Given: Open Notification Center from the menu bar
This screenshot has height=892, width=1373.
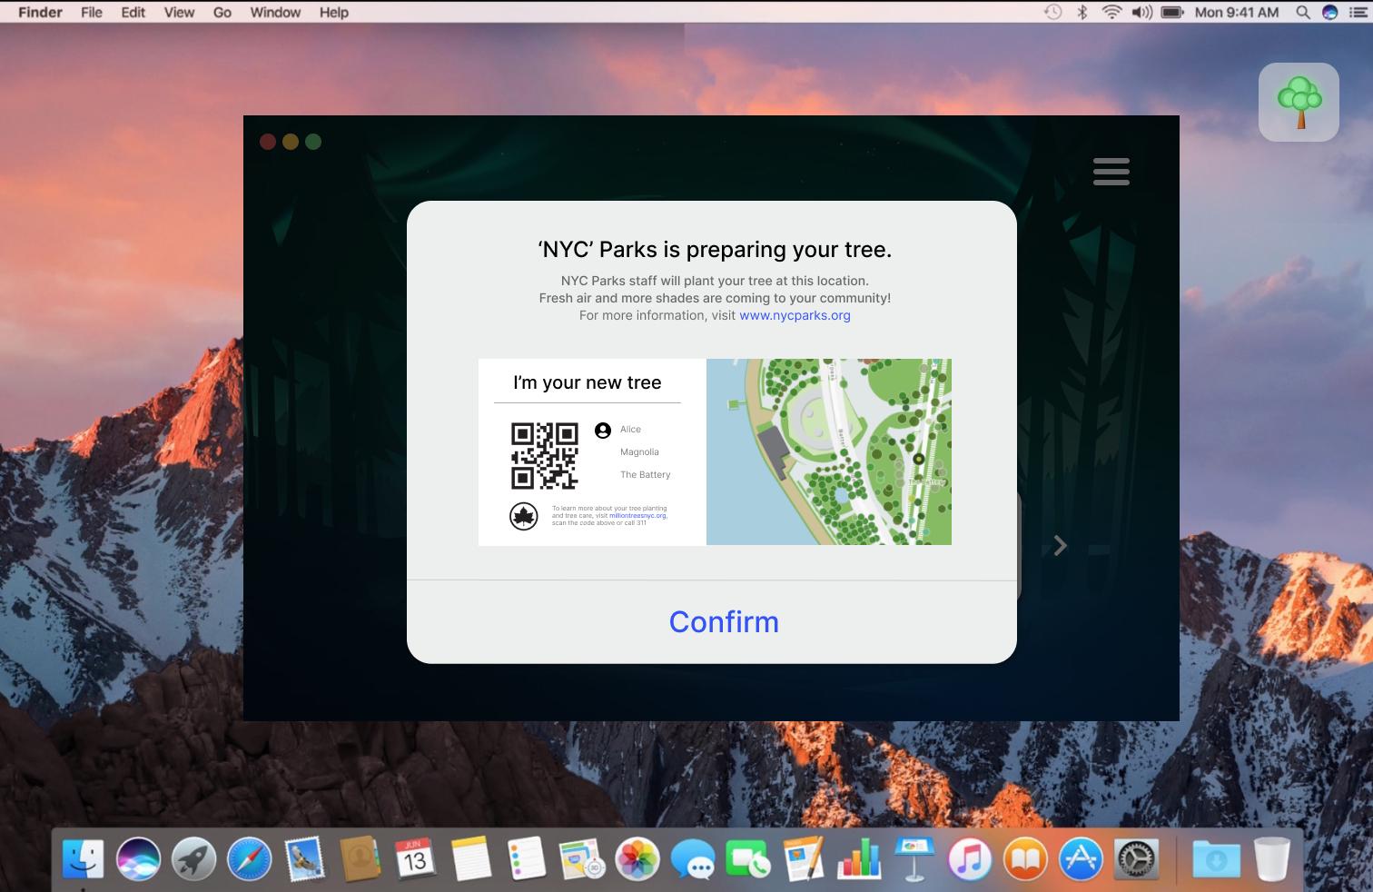Looking at the screenshot, I should coord(1358,12).
